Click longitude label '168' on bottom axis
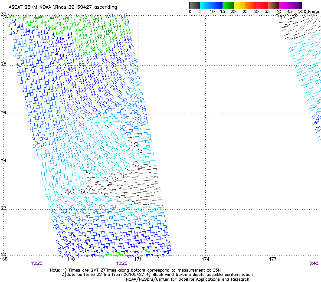The height and width of the screenshot is (282, 321). pyautogui.click(x=71, y=259)
